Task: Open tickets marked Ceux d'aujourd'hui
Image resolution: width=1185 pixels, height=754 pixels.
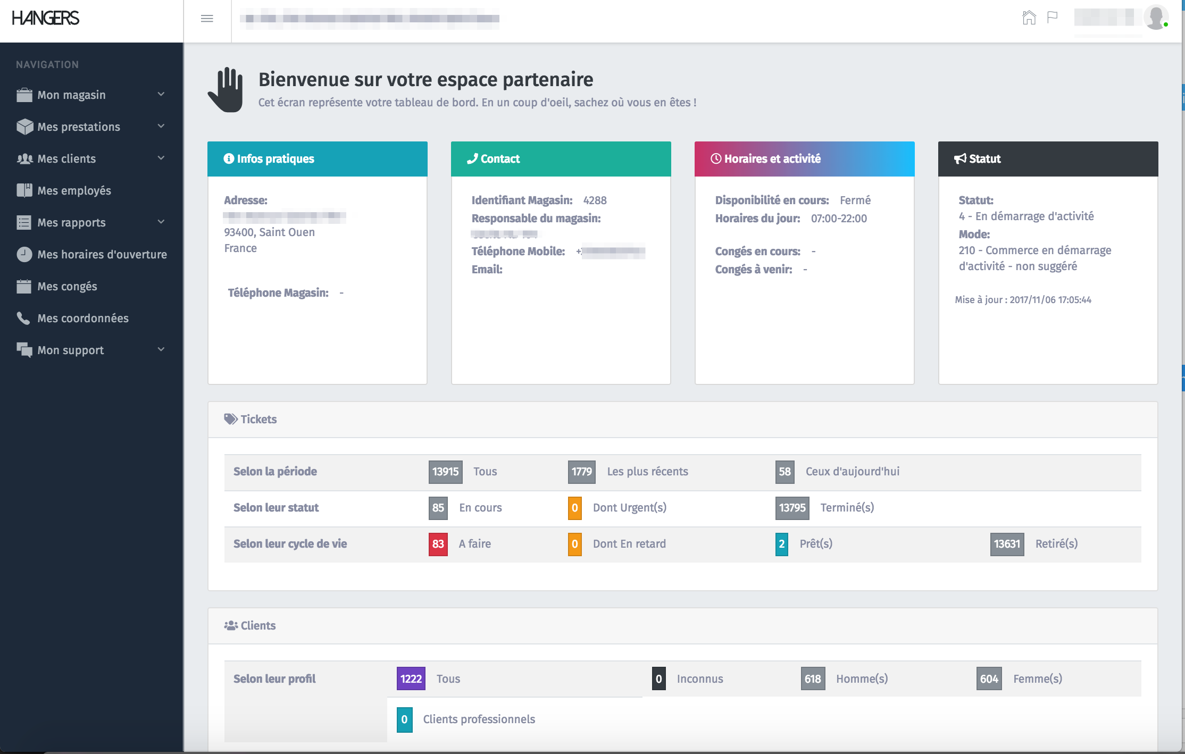Action: point(852,472)
